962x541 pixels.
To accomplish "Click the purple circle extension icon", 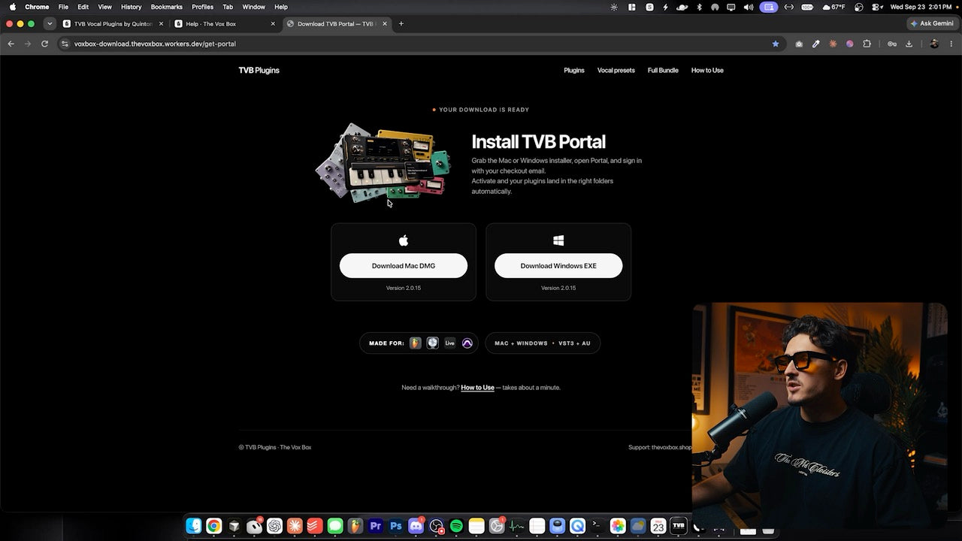I will 850,44.
